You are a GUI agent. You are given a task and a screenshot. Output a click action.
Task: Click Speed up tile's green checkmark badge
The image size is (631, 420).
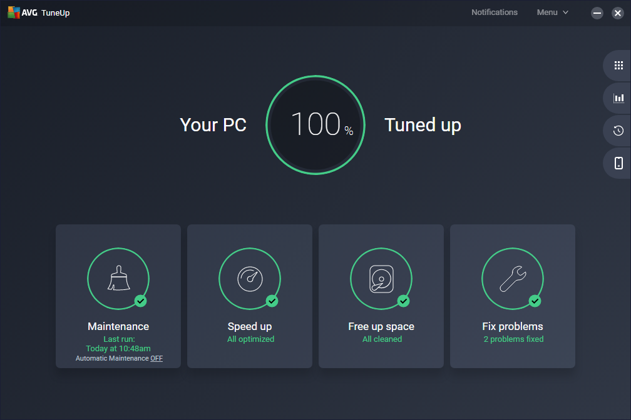pos(272,301)
